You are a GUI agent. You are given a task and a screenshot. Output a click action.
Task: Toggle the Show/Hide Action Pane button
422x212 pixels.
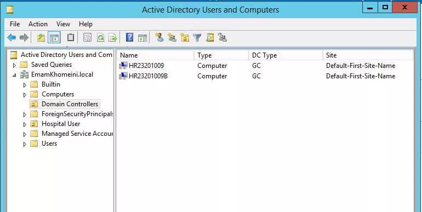pos(142,38)
